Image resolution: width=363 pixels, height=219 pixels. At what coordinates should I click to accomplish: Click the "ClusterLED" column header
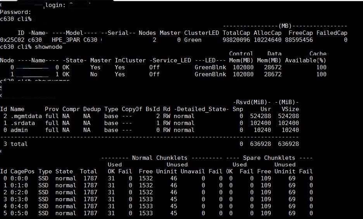(201, 33)
